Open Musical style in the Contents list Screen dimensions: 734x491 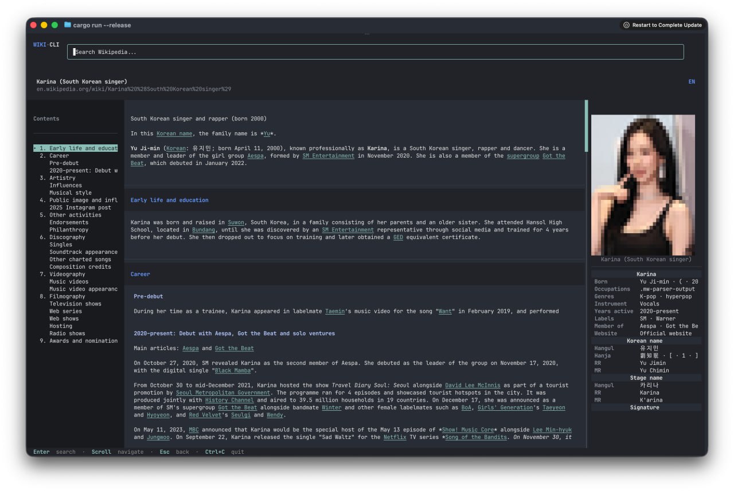[x=71, y=193]
